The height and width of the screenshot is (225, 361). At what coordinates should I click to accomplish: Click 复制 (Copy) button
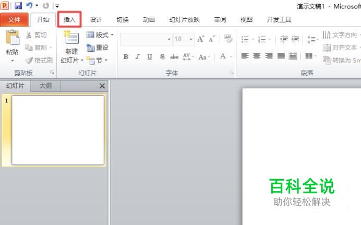[39, 48]
